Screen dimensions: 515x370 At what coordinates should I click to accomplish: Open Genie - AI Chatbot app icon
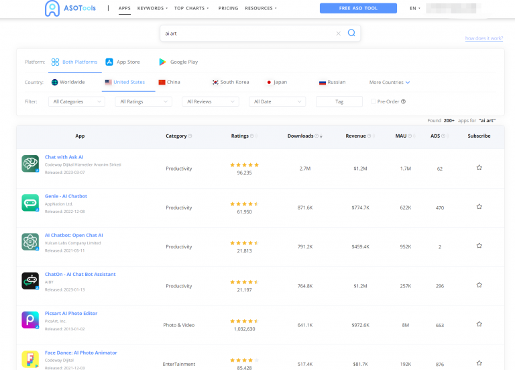click(x=30, y=203)
